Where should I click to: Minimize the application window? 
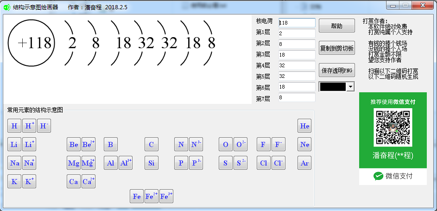[395, 6]
